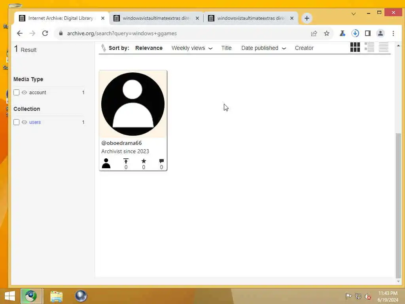Open the Chrome profile avatar
The width and height of the screenshot is (405, 304).
click(x=380, y=33)
